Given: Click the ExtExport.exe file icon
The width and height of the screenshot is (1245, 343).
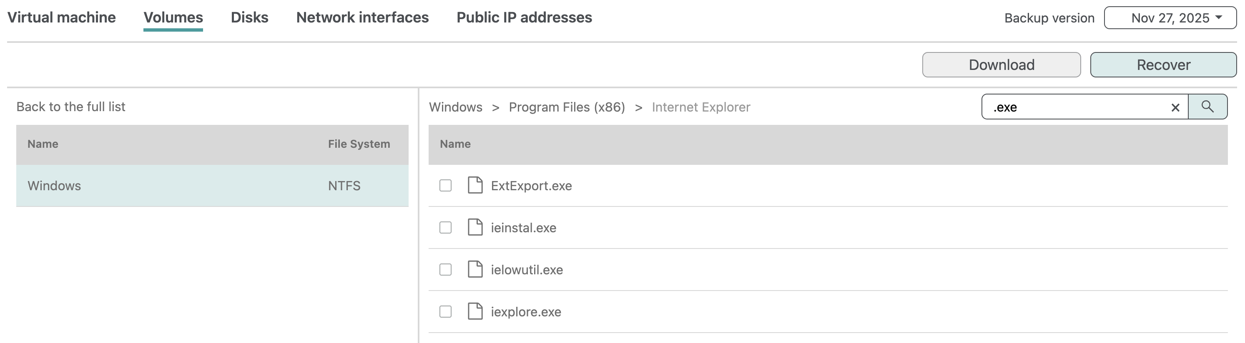Looking at the screenshot, I should tap(474, 185).
